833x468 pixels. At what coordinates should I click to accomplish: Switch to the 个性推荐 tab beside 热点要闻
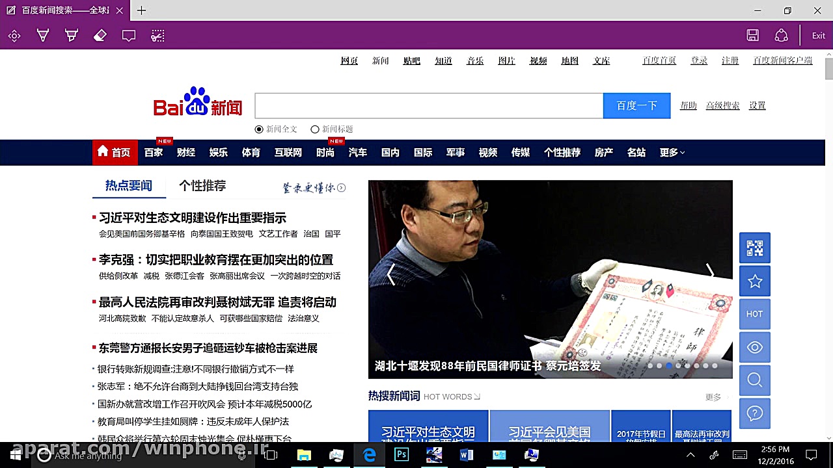coord(202,186)
